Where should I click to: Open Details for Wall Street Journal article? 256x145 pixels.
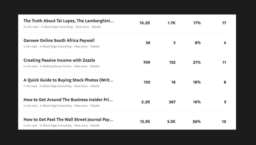[x=95, y=126]
